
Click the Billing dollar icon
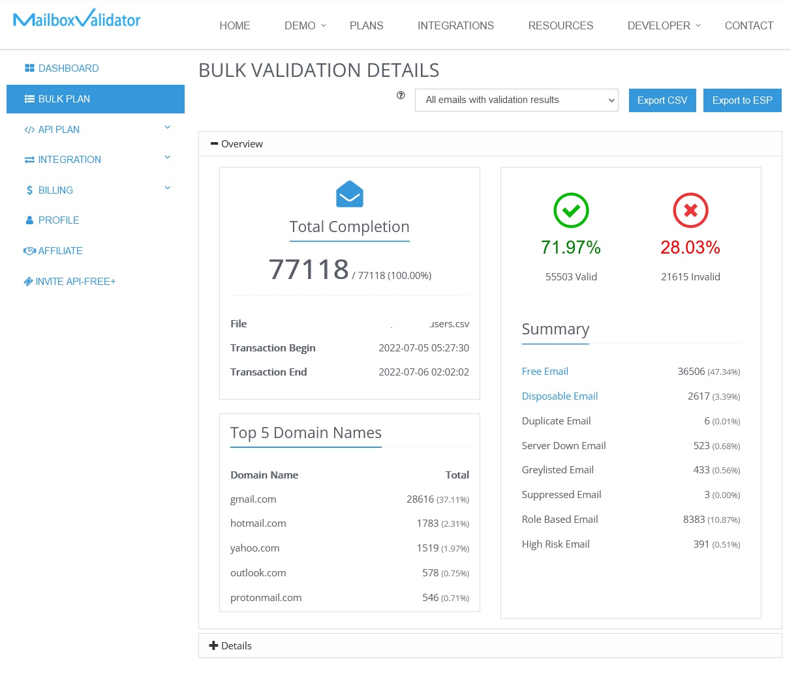(x=29, y=190)
